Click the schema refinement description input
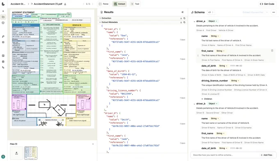The width and height of the screenshot is (279, 161). tap(225, 155)
